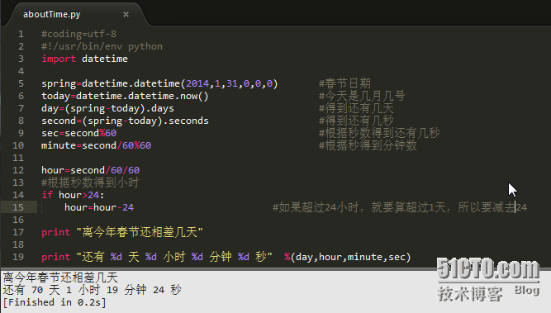Image resolution: width=551 pixels, height=313 pixels.
Task: Click the 'hour=second/60/60' line
Action: (90, 170)
